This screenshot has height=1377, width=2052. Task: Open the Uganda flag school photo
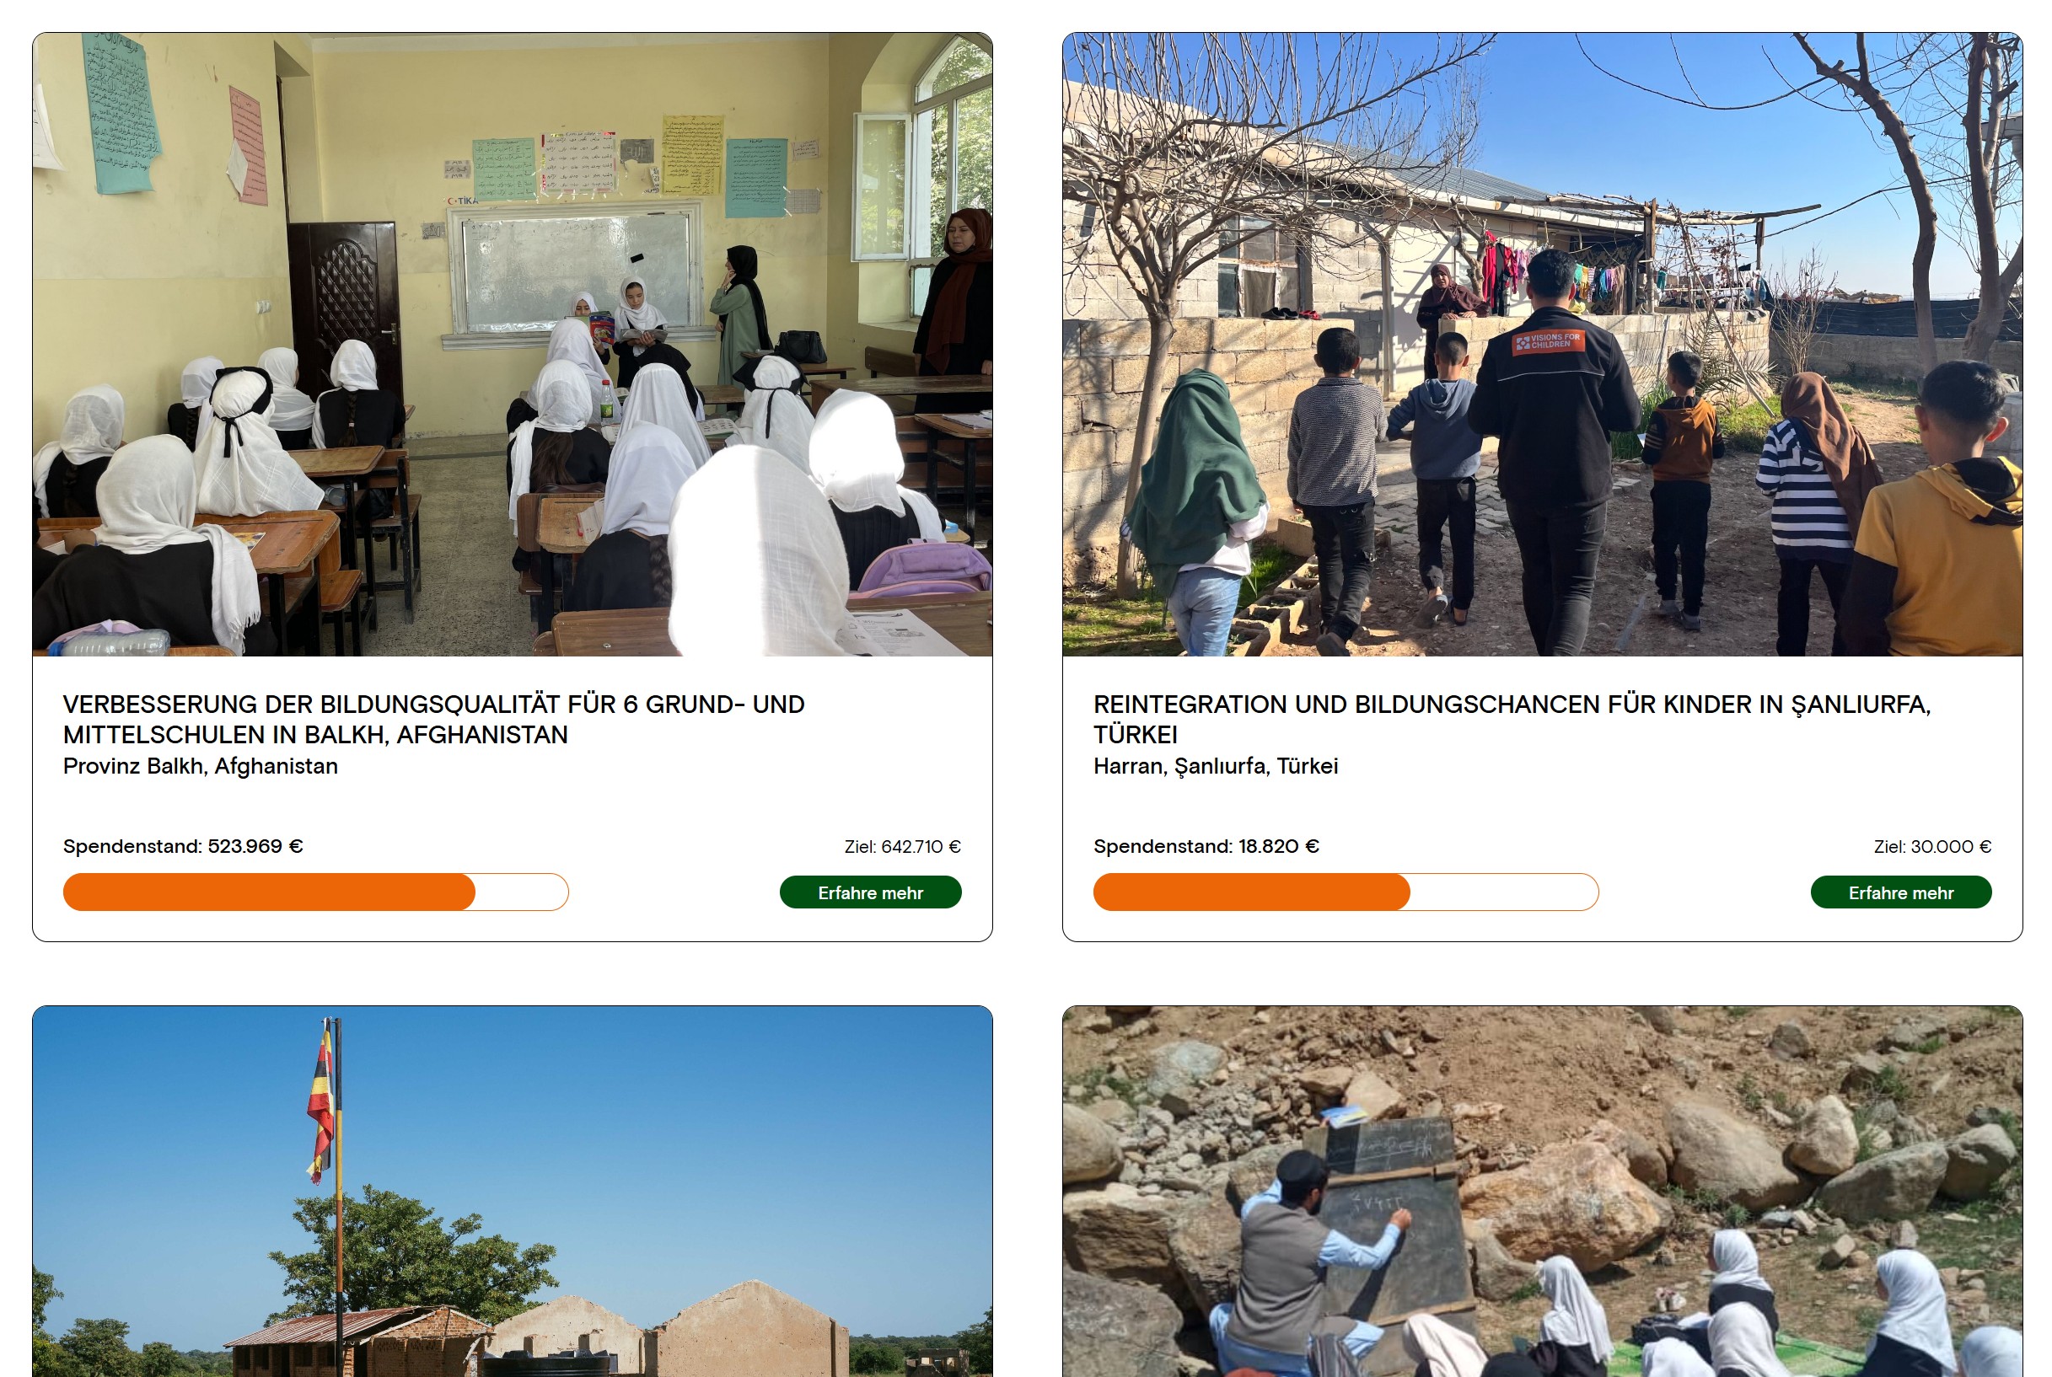tap(512, 1192)
